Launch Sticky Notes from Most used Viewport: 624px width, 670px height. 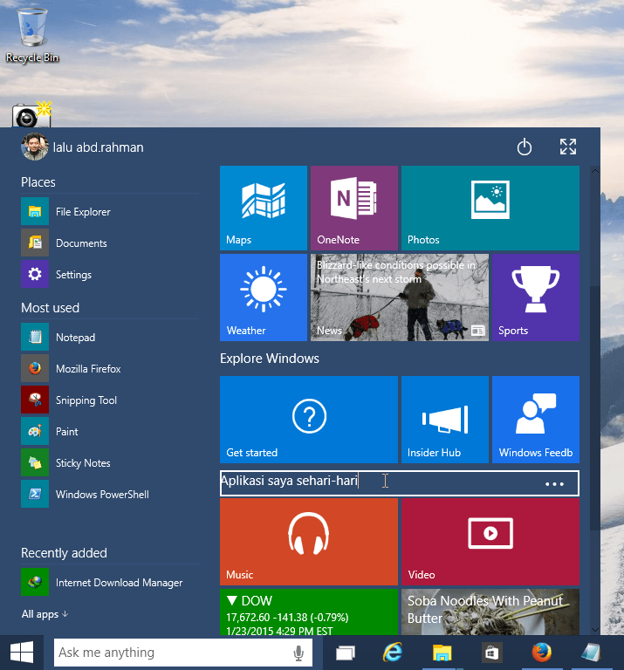click(x=109, y=462)
